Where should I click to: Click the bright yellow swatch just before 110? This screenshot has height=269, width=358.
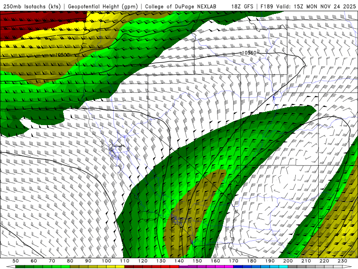pyautogui.click(x=120, y=267)
